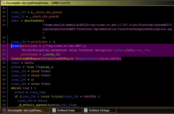The image size is (174, 114).
Task: Click the print function call on line 51
Action: (15, 46)
